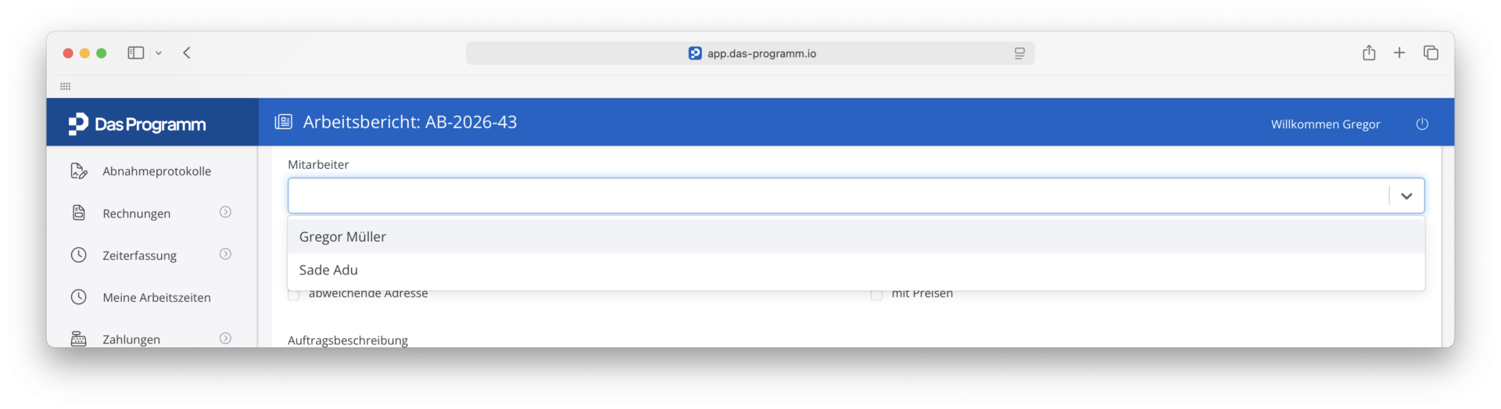Click the Das Programm logo
This screenshot has height=409, width=1501.
click(x=138, y=124)
